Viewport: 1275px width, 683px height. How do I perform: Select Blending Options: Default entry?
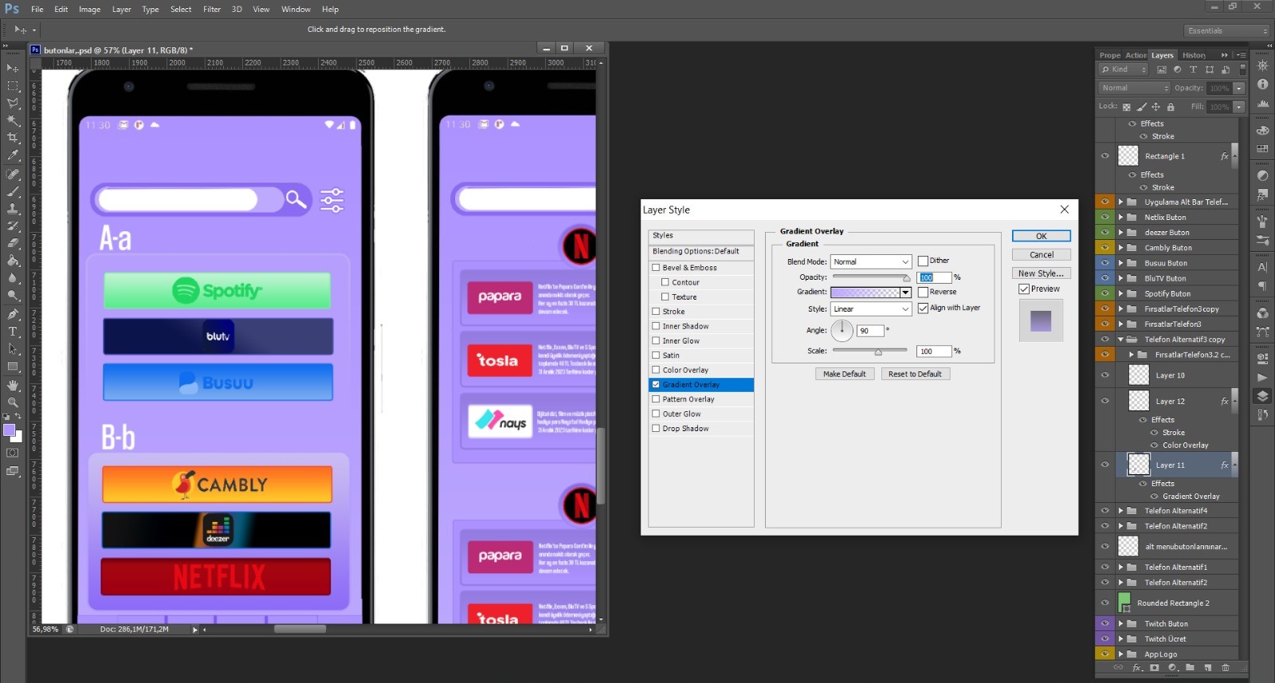(700, 251)
